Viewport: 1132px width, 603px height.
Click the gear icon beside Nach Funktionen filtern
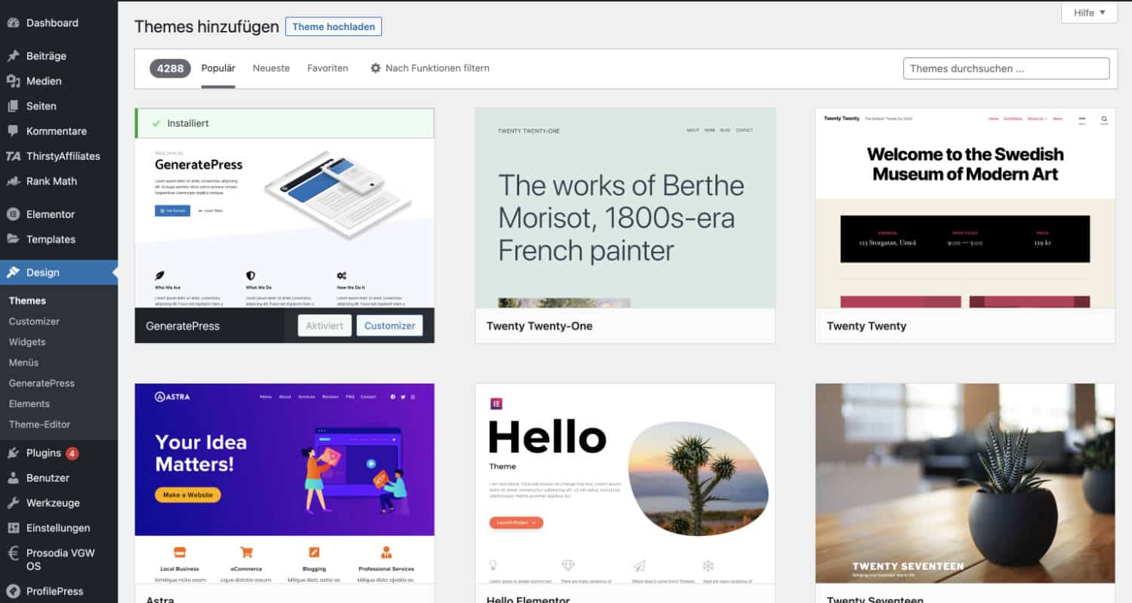point(375,68)
